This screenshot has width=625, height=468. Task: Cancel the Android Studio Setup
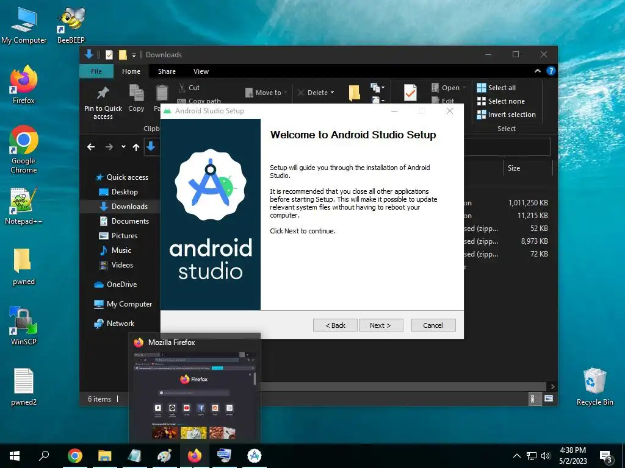coord(433,325)
